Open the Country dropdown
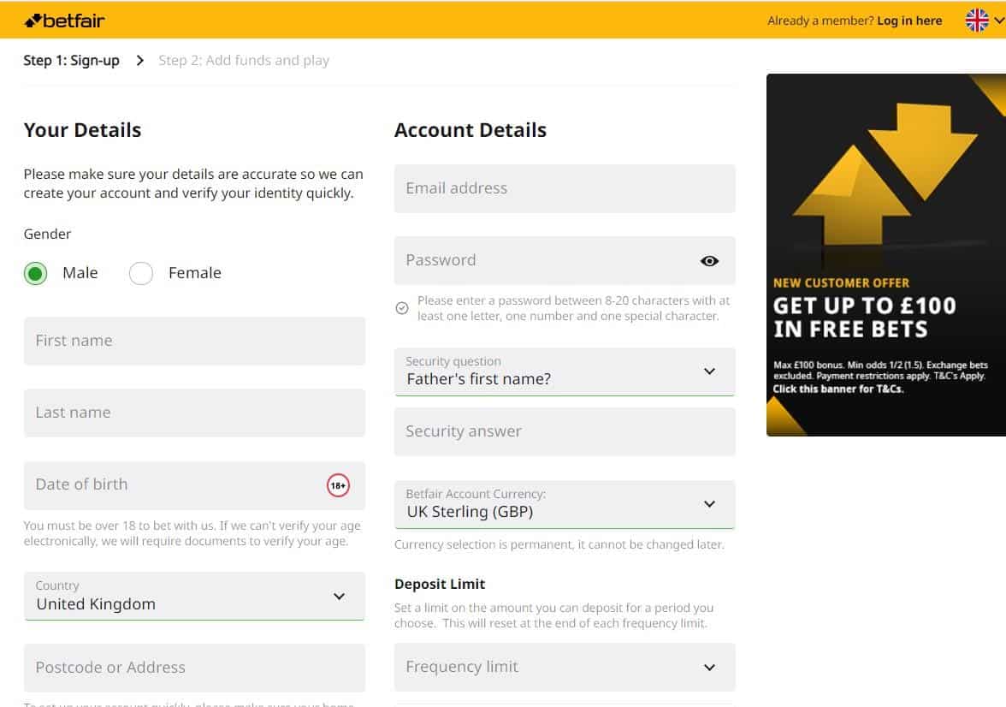The height and width of the screenshot is (707, 1006). (x=194, y=597)
